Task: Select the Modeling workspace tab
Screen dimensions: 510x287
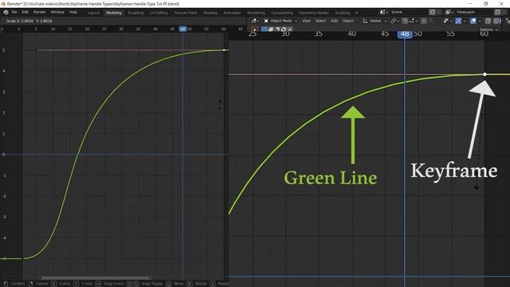Action: [x=113, y=13]
